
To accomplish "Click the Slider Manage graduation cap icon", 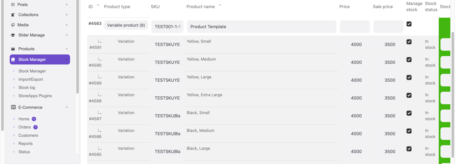I will pos(13,35).
